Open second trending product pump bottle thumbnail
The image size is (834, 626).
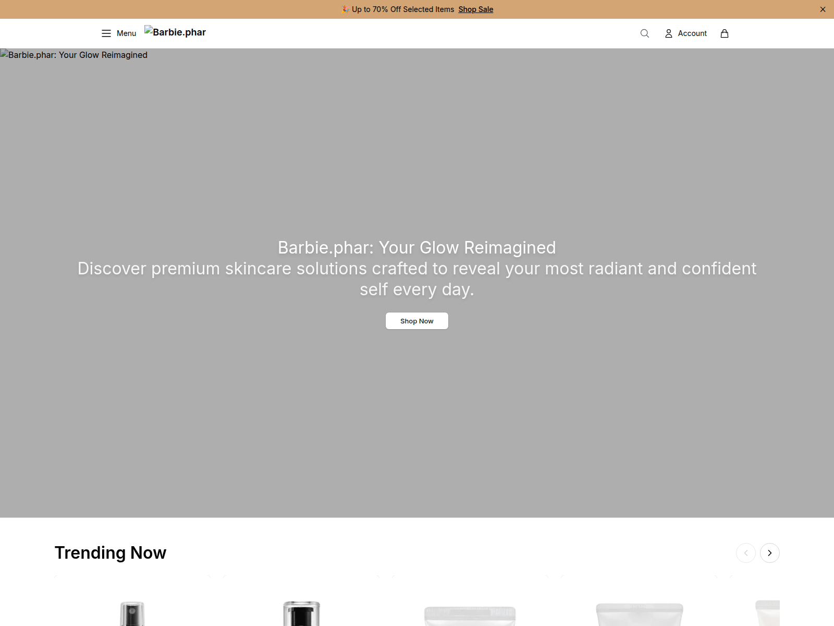301,613
